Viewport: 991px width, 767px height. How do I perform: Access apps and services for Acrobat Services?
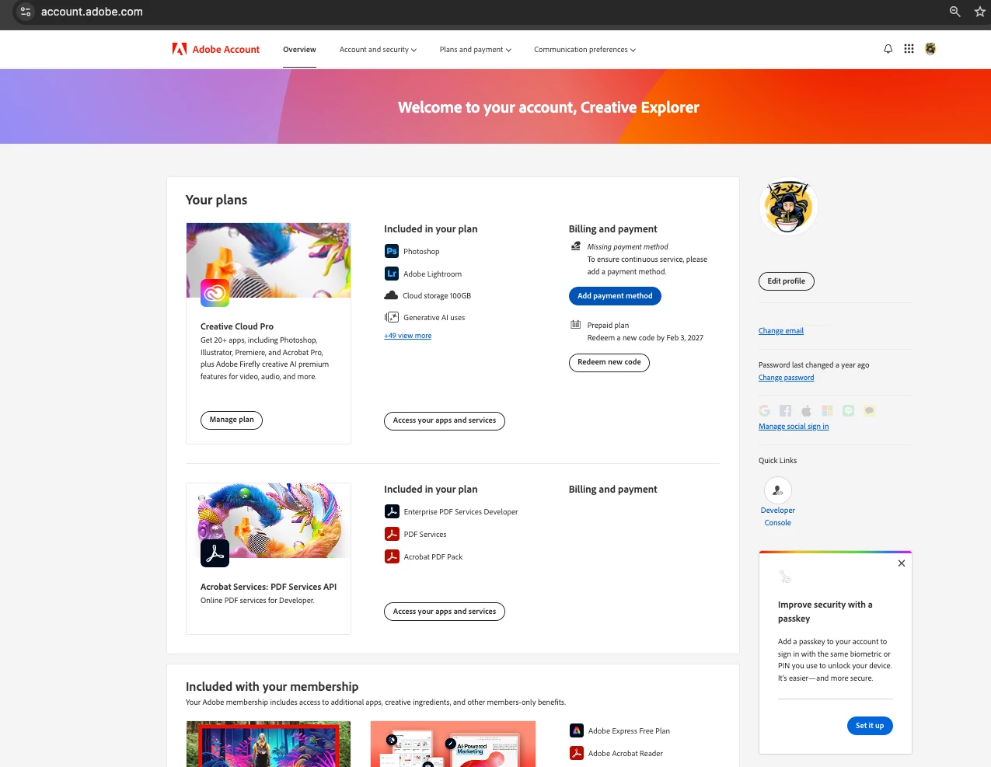coord(445,612)
